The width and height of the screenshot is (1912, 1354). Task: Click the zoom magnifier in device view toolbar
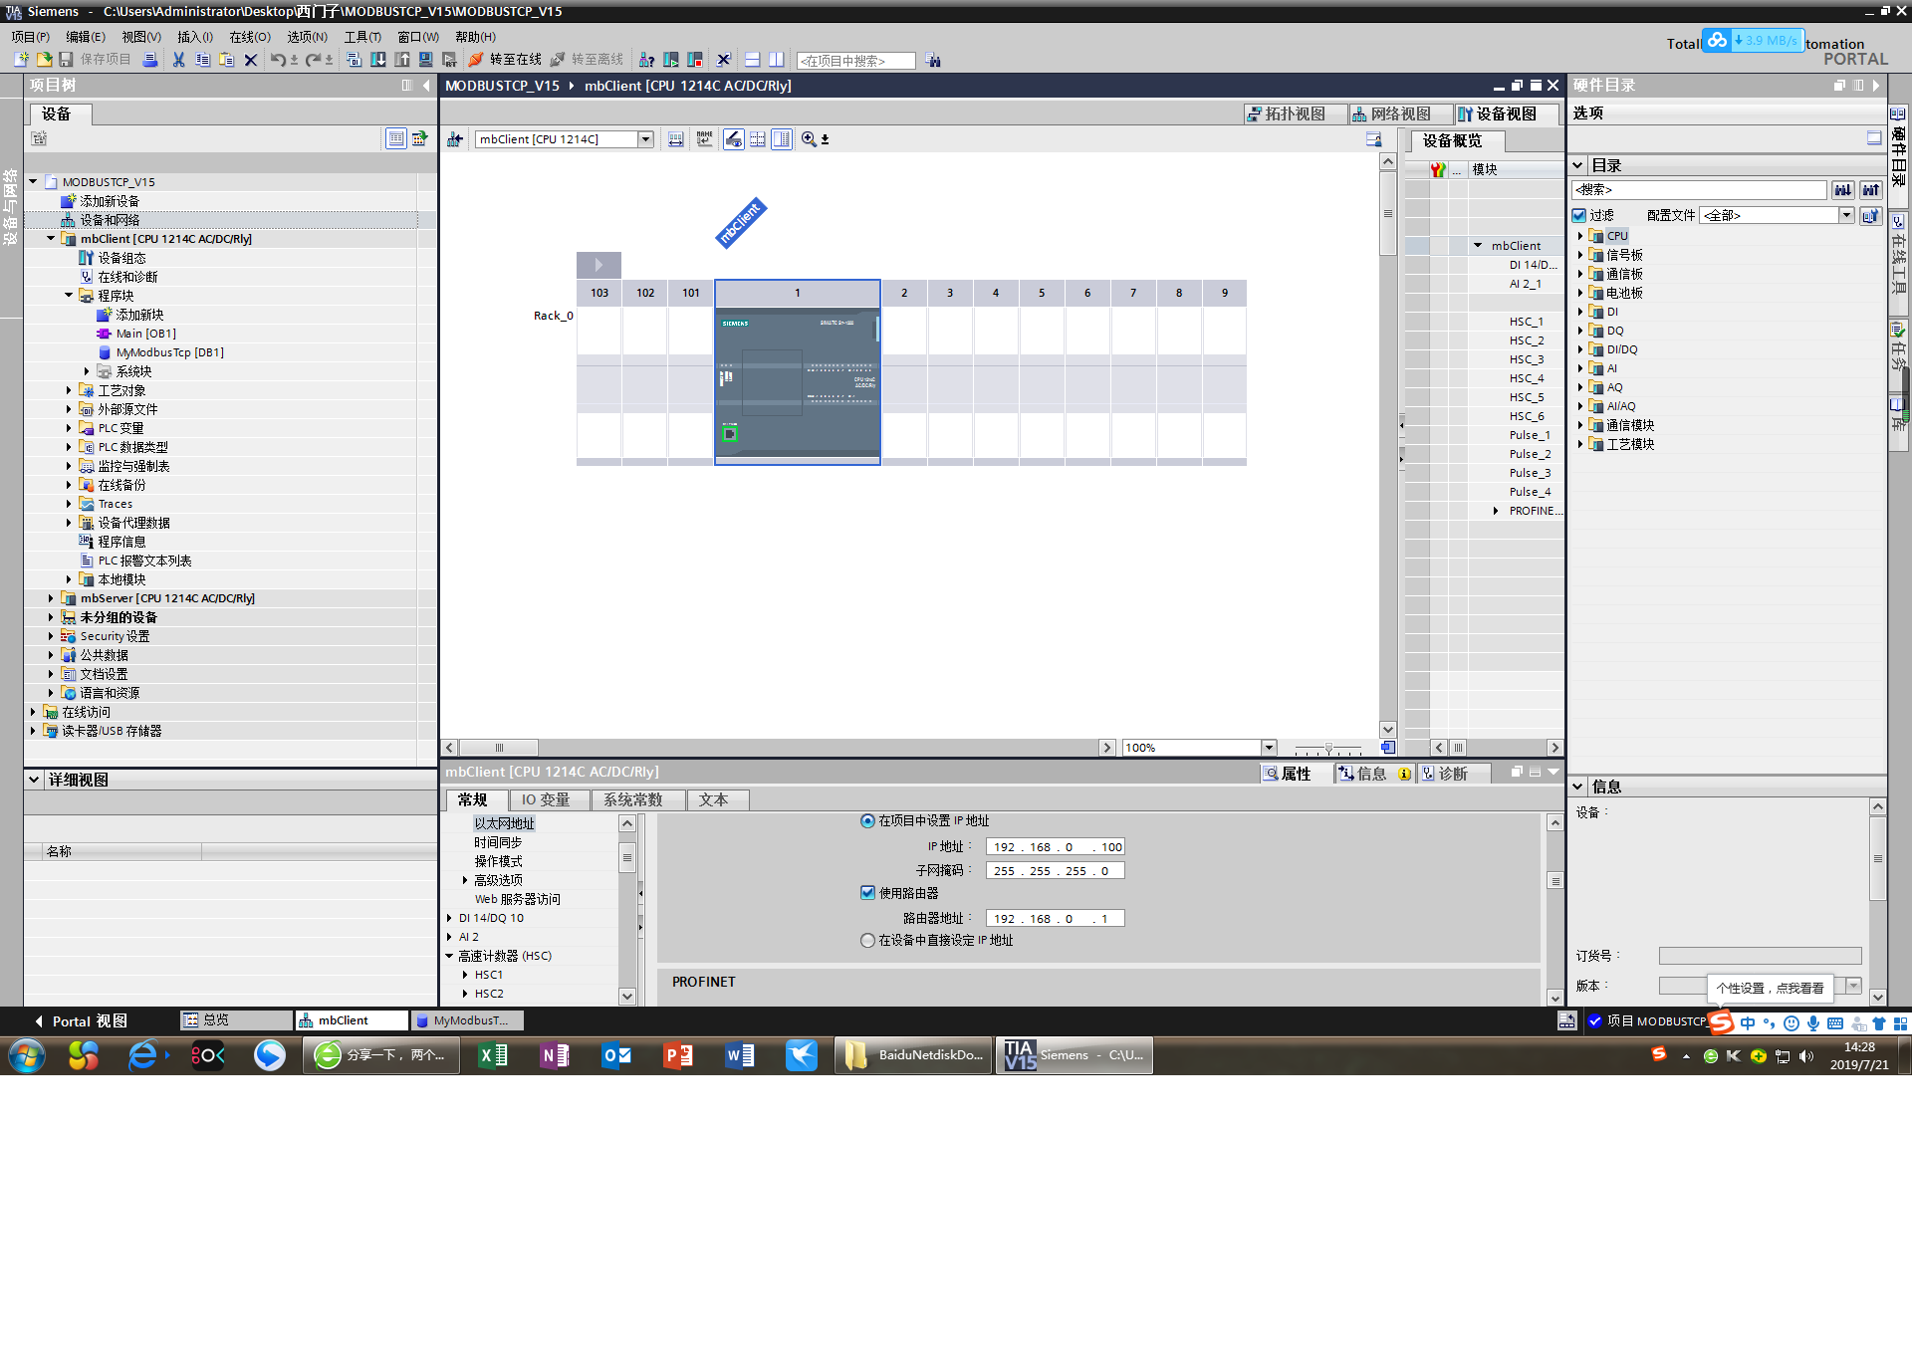tap(809, 139)
